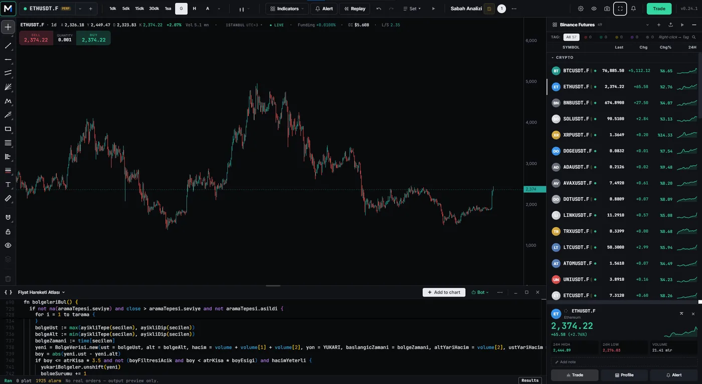Screen dimensions: 702x384
Task: Open the Results panel
Action: click(530, 380)
